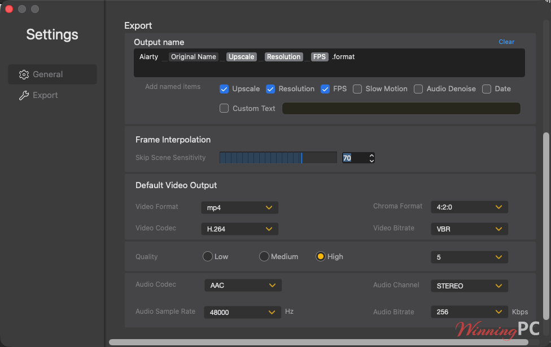Click the output name text field
Viewport: 551px width, 347px height.
[329, 63]
